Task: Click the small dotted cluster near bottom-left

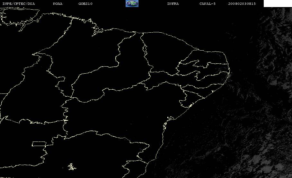Action: click(x=72, y=167)
